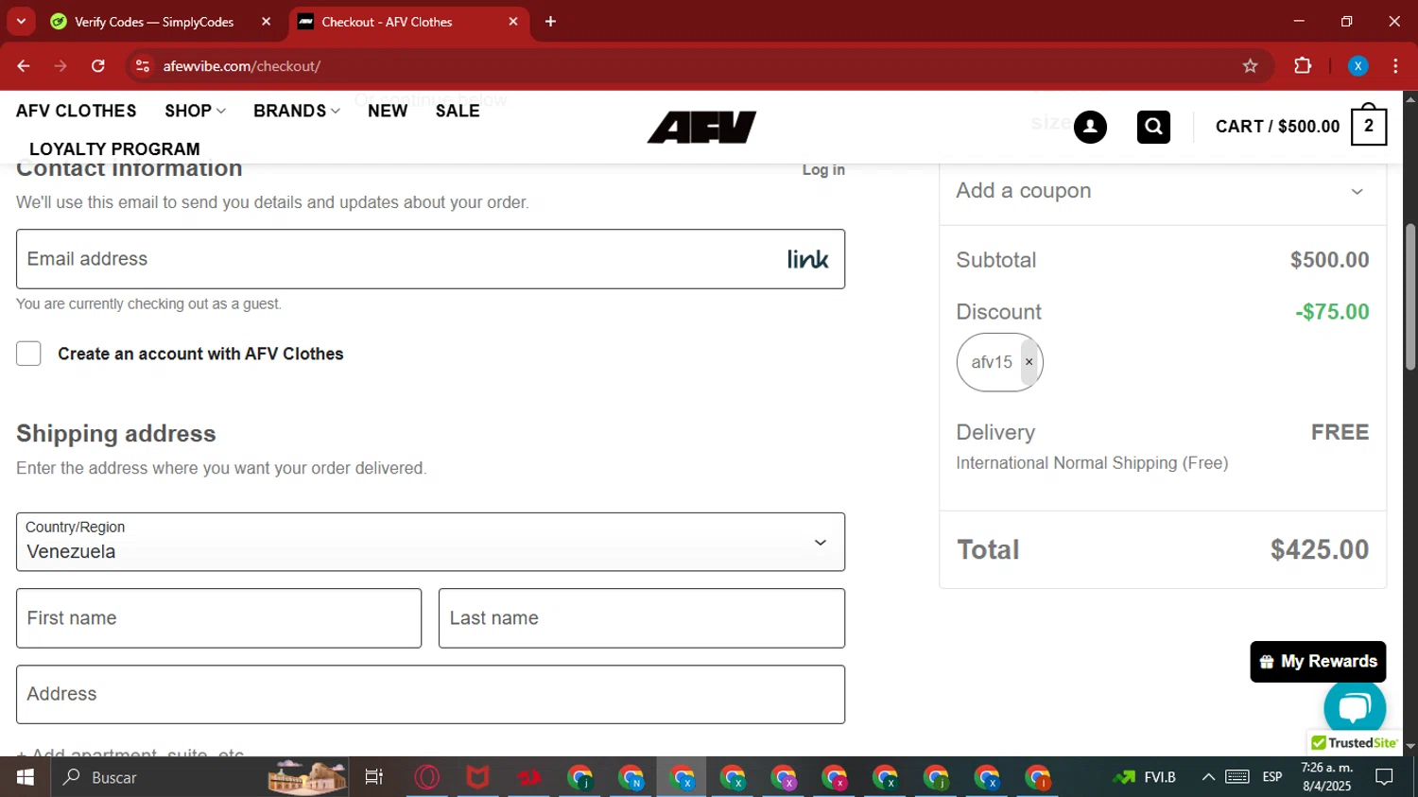Remove the afv15 coupon
Screen dimensions: 1418x797
1029,362
